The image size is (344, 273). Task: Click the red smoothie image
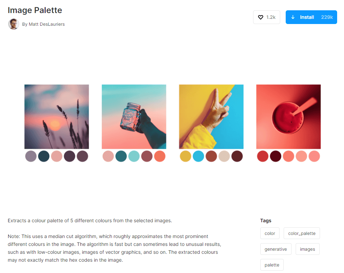pos(288,117)
